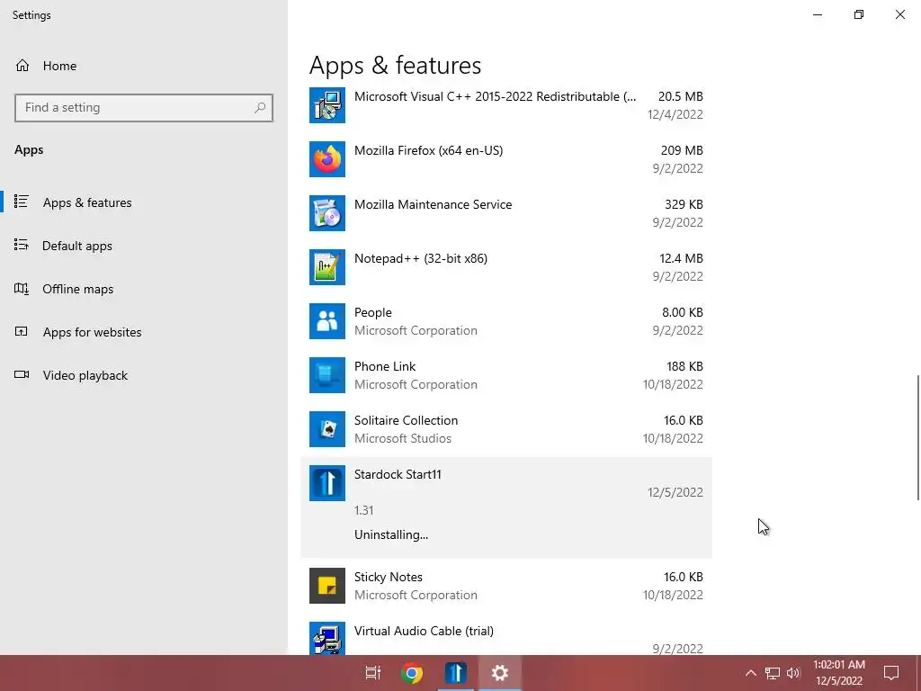Click the Home link in sidebar
This screenshot has width=921, height=691.
(x=59, y=66)
